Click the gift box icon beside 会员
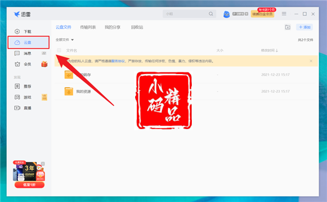Viewport: 327px width, 202px height. (44, 64)
